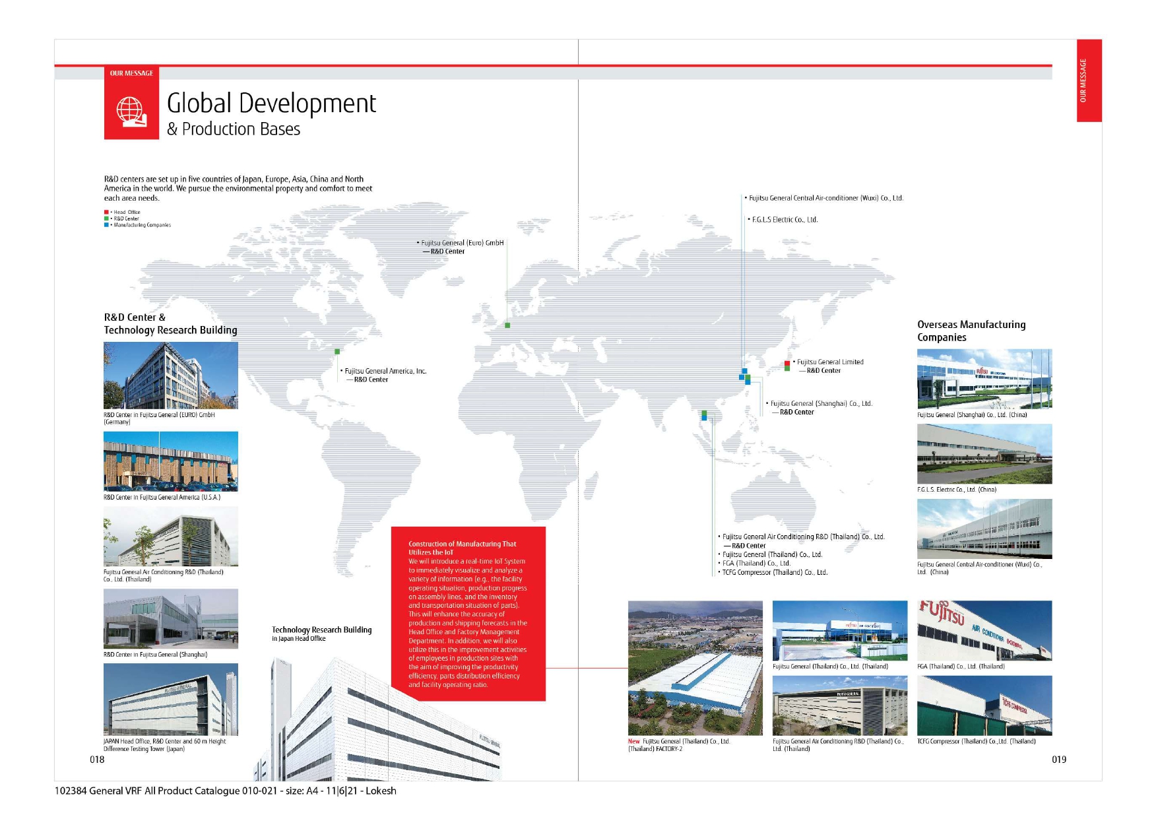This screenshot has height=819, width=1158.
Task: Click the "& Production Bases" subtitle
Action: pos(234,129)
